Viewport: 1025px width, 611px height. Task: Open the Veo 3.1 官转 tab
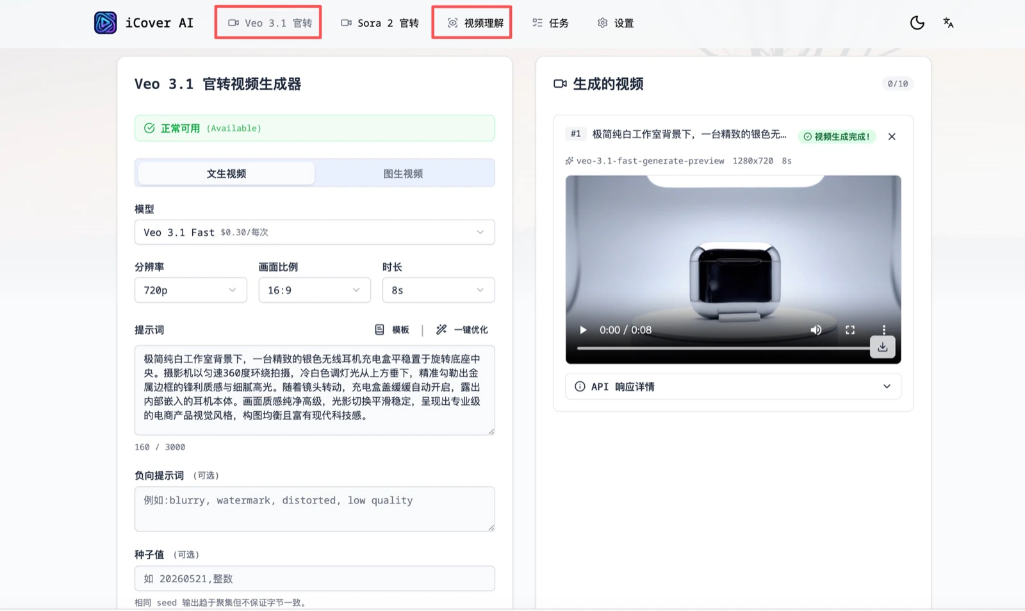(x=270, y=23)
